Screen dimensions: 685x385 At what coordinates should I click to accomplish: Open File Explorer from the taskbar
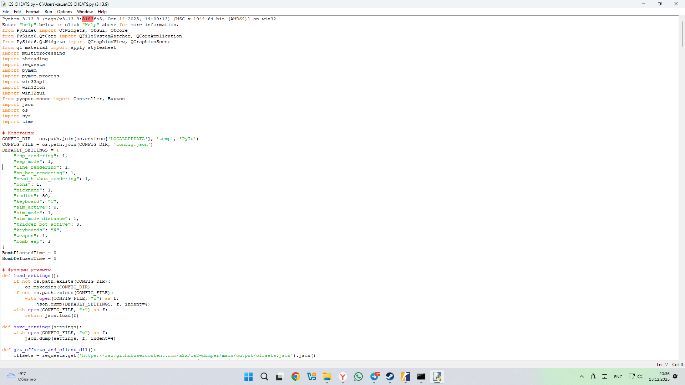(327, 376)
